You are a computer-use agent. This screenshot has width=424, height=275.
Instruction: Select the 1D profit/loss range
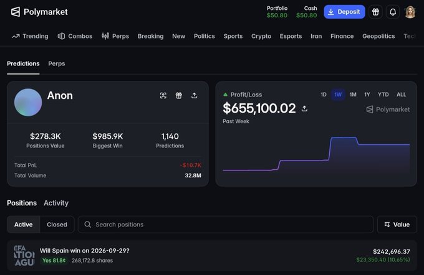(324, 95)
